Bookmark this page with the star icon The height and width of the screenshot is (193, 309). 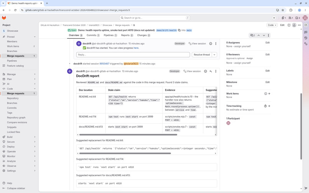pyautogui.click(x=283, y=10)
